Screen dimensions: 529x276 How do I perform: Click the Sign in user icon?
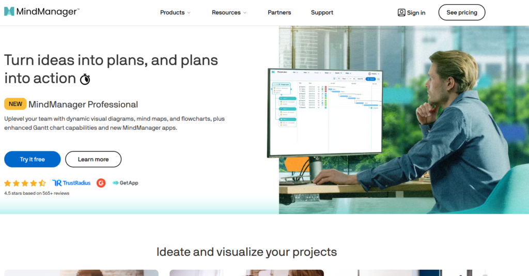(x=401, y=12)
